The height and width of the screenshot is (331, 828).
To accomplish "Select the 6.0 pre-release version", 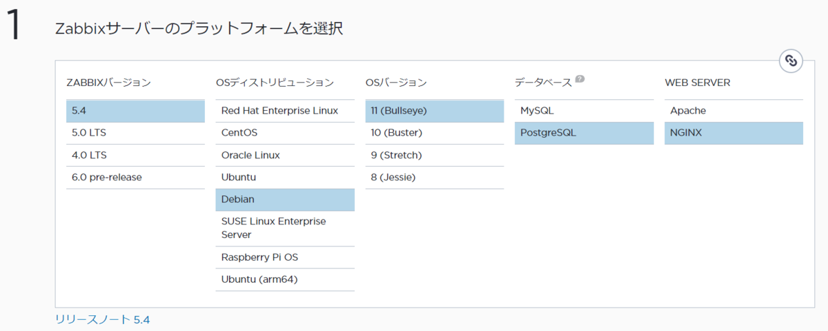I will point(135,178).
